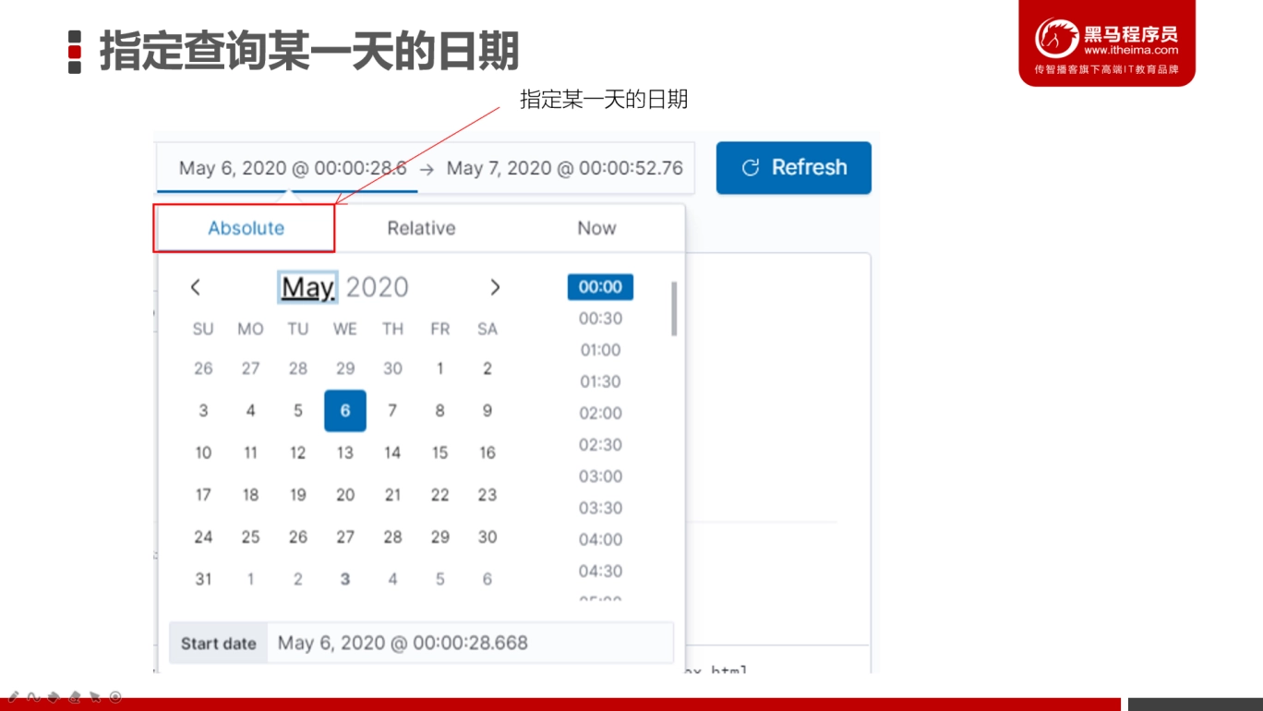Click the Refresh button
Viewport: 1263px width, 711px height.
tap(794, 167)
